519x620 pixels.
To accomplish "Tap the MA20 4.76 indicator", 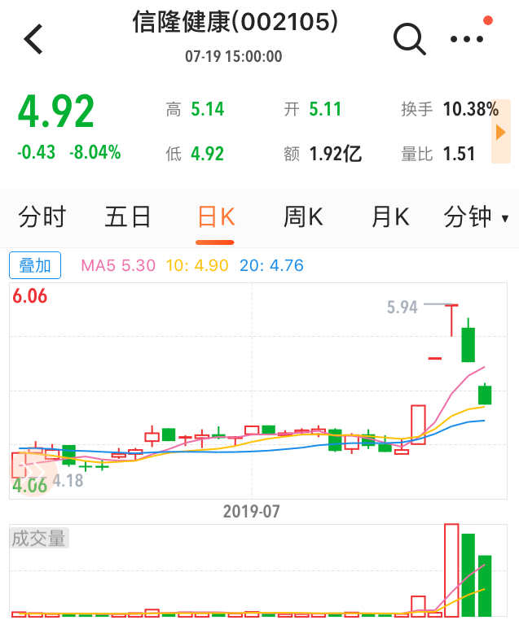I will tap(271, 265).
